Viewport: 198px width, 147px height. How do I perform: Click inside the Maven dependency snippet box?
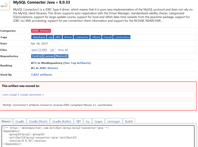pos(98,136)
